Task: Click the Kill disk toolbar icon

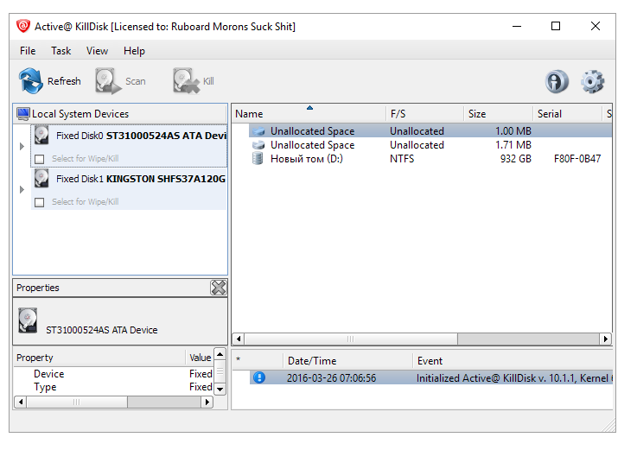Action: coord(186,81)
